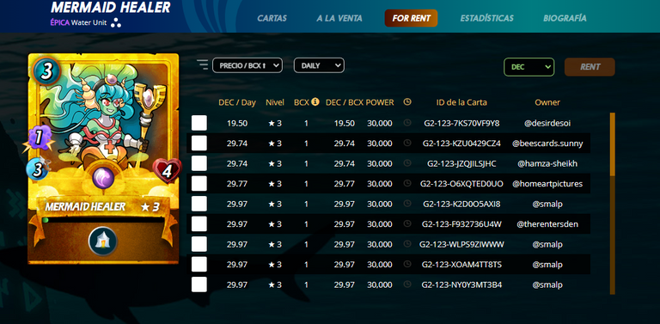Check the box for G2-123-K2D0O5AXI8

pyautogui.click(x=199, y=204)
